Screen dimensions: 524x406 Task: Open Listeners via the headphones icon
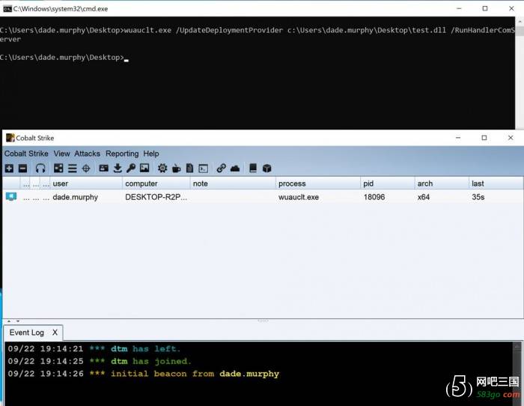(40, 169)
